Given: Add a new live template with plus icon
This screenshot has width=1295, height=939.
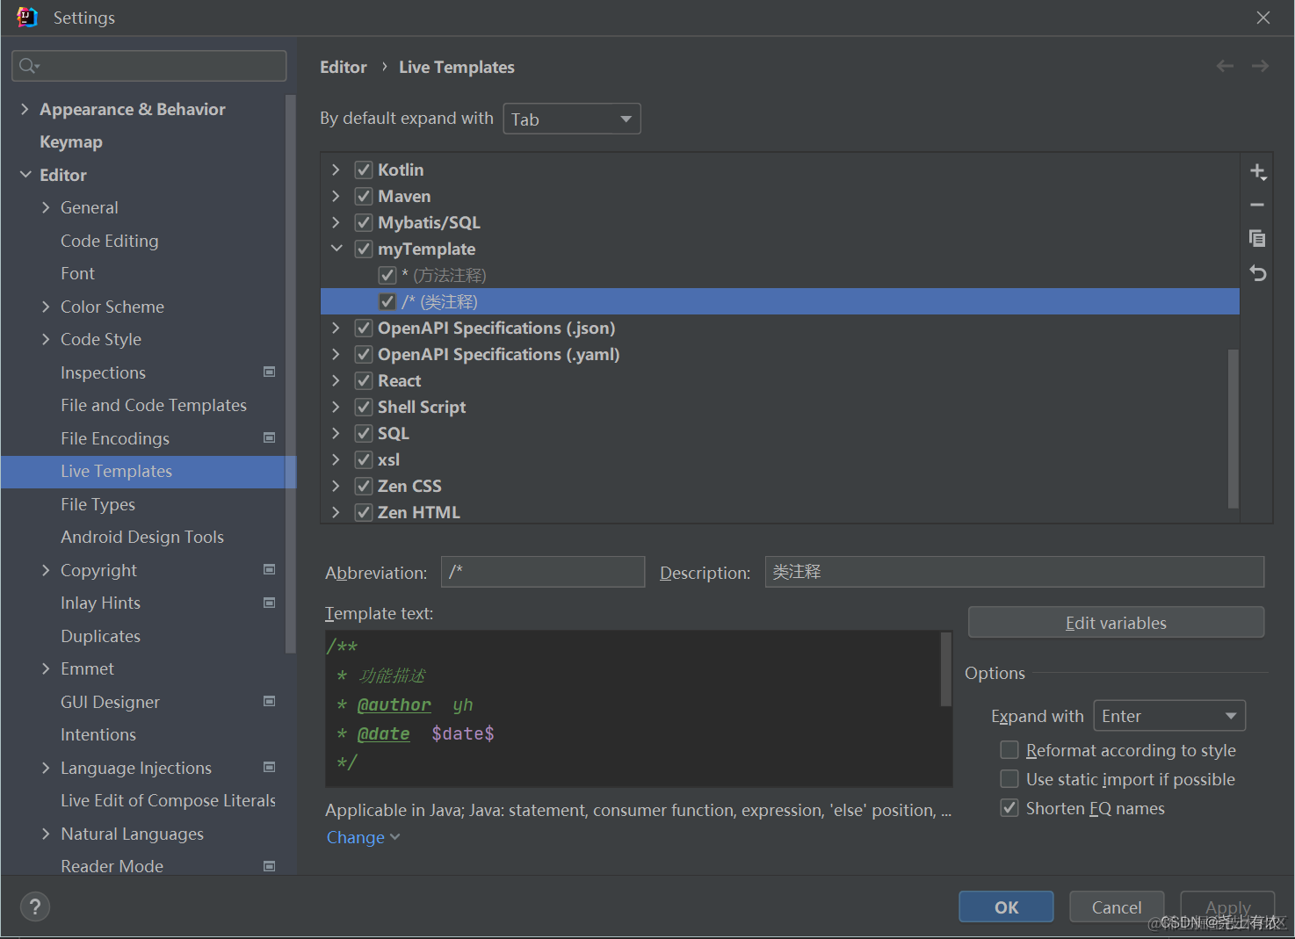Looking at the screenshot, I should pyautogui.click(x=1258, y=171).
